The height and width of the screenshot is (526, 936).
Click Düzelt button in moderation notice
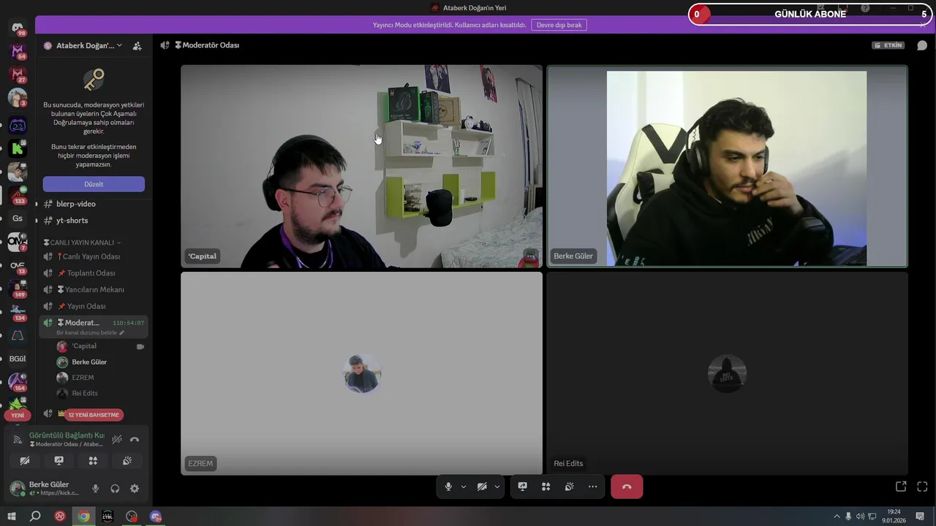[x=94, y=184]
